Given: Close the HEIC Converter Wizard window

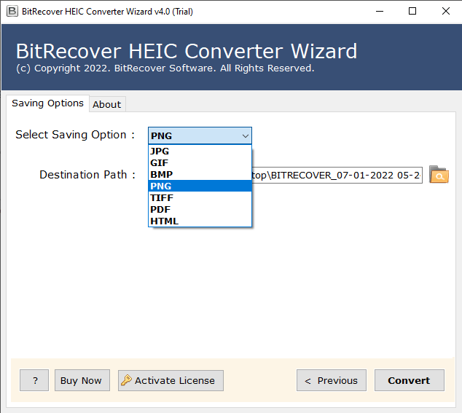Looking at the screenshot, I should click(445, 11).
